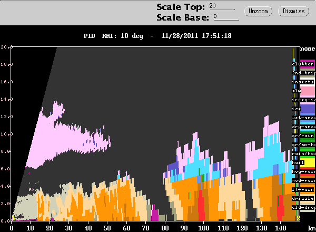This screenshot has width=316, height=232.
Task: Click the Unzoom button
Action: 258,11
